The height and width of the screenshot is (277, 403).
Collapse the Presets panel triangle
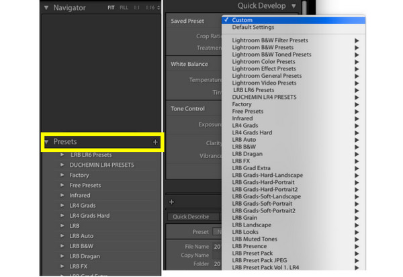[46, 142]
